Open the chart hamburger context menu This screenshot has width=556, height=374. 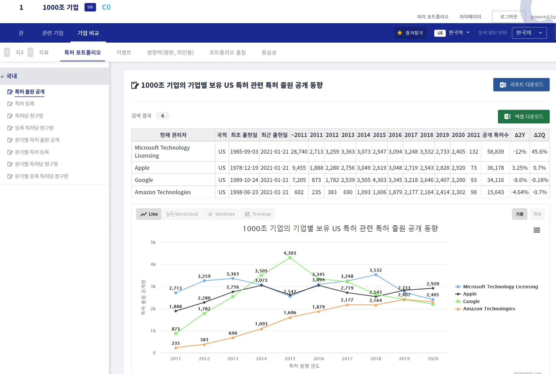pyautogui.click(x=537, y=230)
